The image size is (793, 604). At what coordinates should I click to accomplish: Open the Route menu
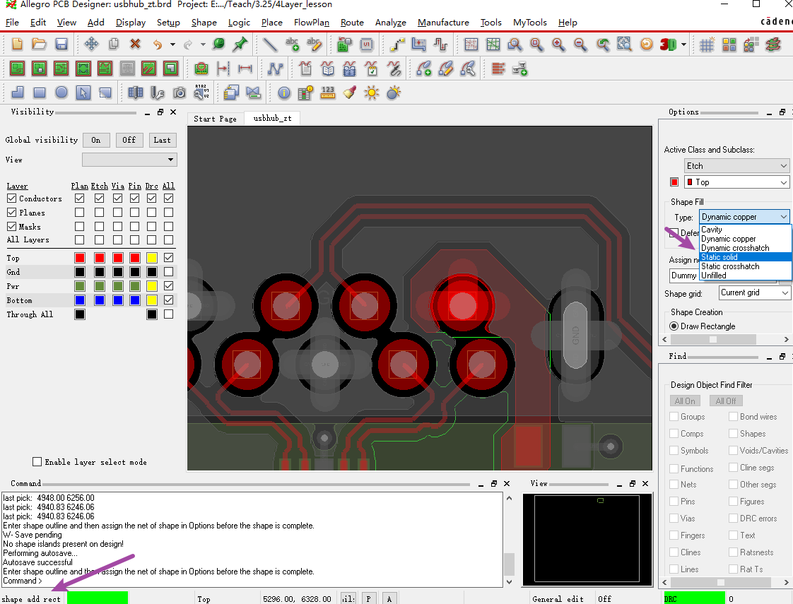(x=352, y=22)
